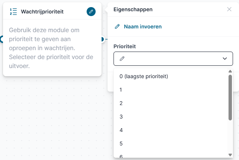Click the pencil icon next to Naam invoeren
The height and width of the screenshot is (160, 239).
pos(117,27)
